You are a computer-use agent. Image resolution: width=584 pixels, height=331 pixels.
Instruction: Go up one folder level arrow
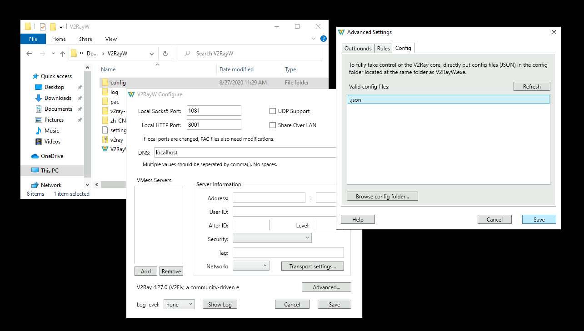(x=63, y=54)
